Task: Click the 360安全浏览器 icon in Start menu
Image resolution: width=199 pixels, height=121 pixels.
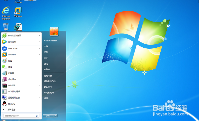Action: (4, 36)
